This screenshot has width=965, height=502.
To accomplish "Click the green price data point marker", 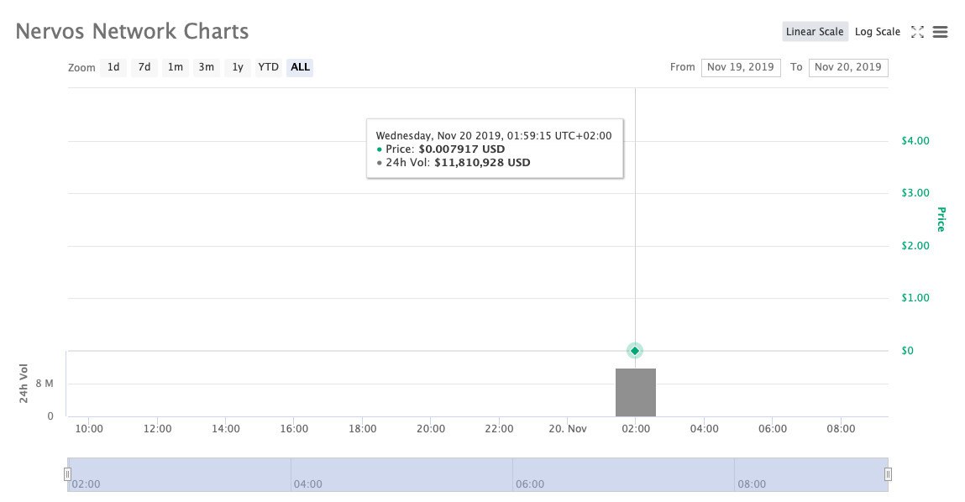I will [634, 351].
